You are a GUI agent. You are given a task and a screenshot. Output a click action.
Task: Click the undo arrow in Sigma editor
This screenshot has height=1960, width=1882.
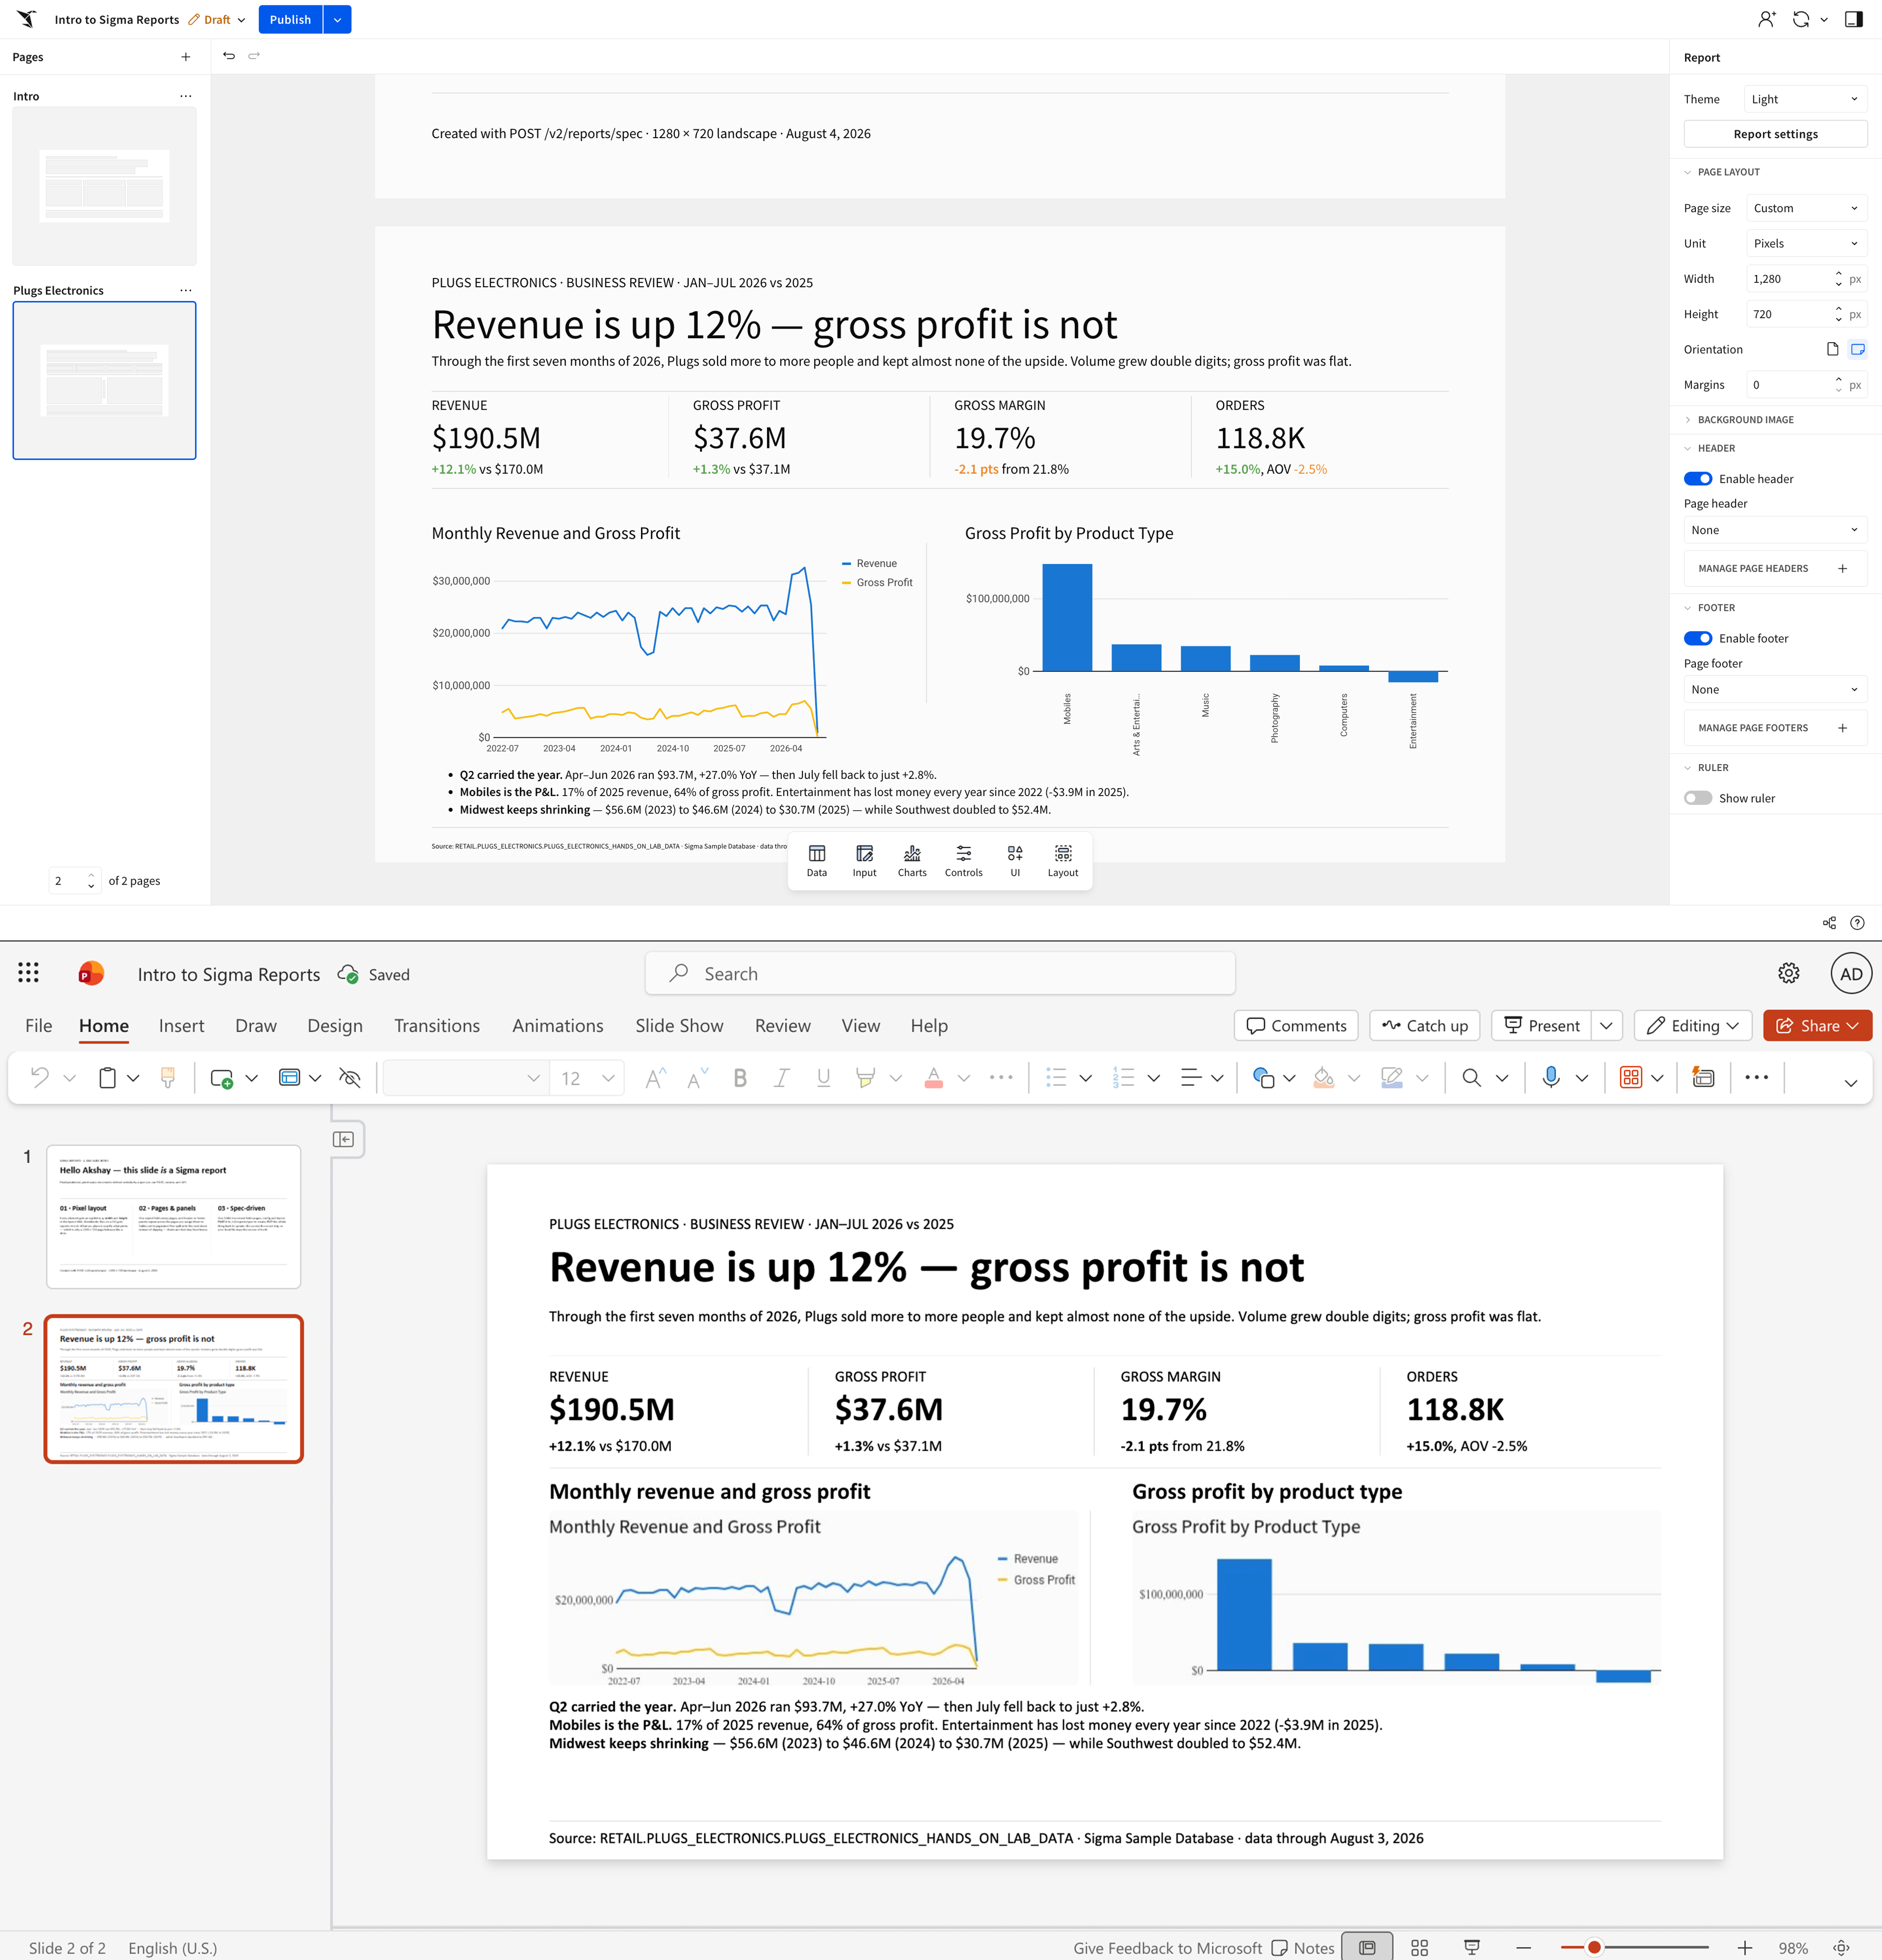pos(229,56)
